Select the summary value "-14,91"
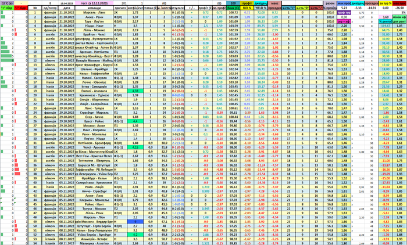 coord(372,8)
